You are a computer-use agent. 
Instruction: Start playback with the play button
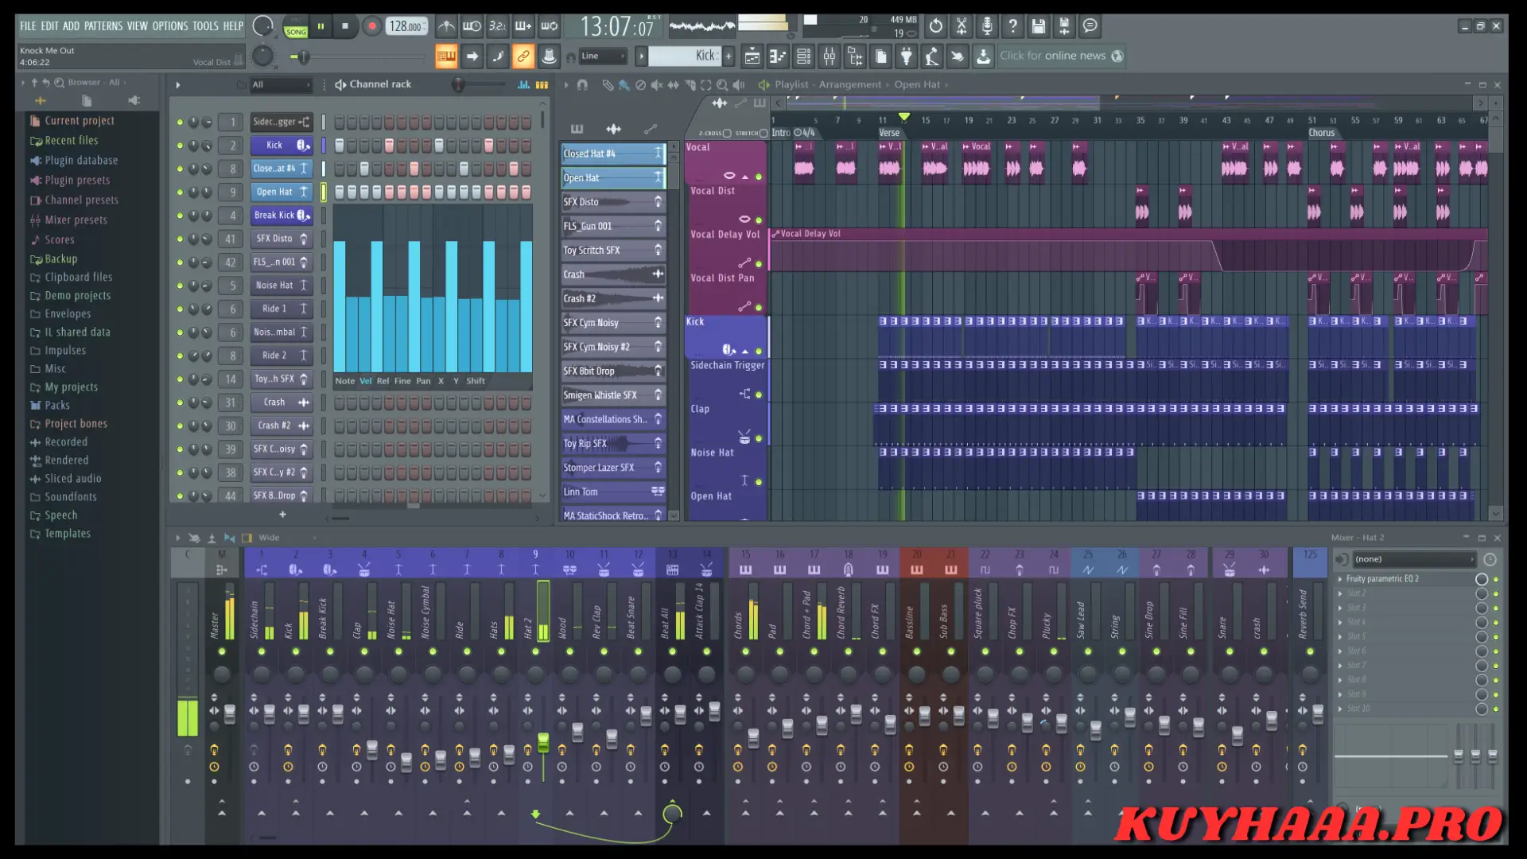tap(321, 25)
